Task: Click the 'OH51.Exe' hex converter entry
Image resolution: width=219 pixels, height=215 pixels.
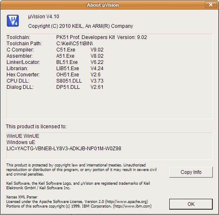Action: coord(67,75)
